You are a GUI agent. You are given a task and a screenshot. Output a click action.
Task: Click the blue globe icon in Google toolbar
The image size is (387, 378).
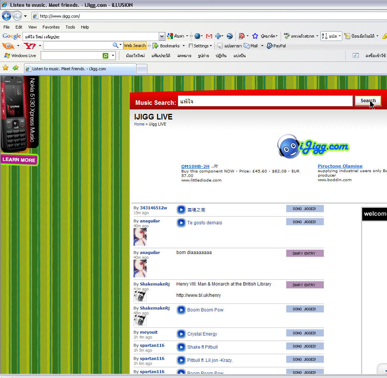(x=197, y=36)
